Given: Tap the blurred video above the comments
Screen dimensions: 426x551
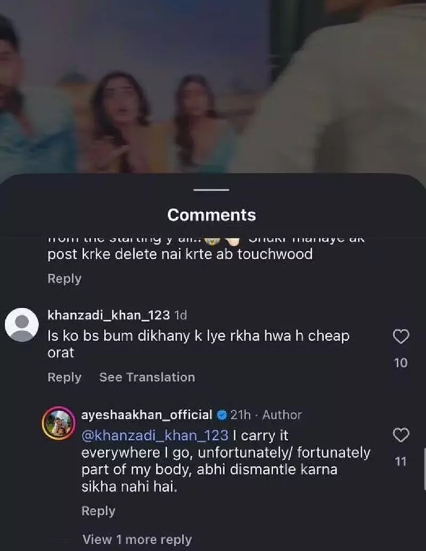Looking at the screenshot, I should 213,85.
